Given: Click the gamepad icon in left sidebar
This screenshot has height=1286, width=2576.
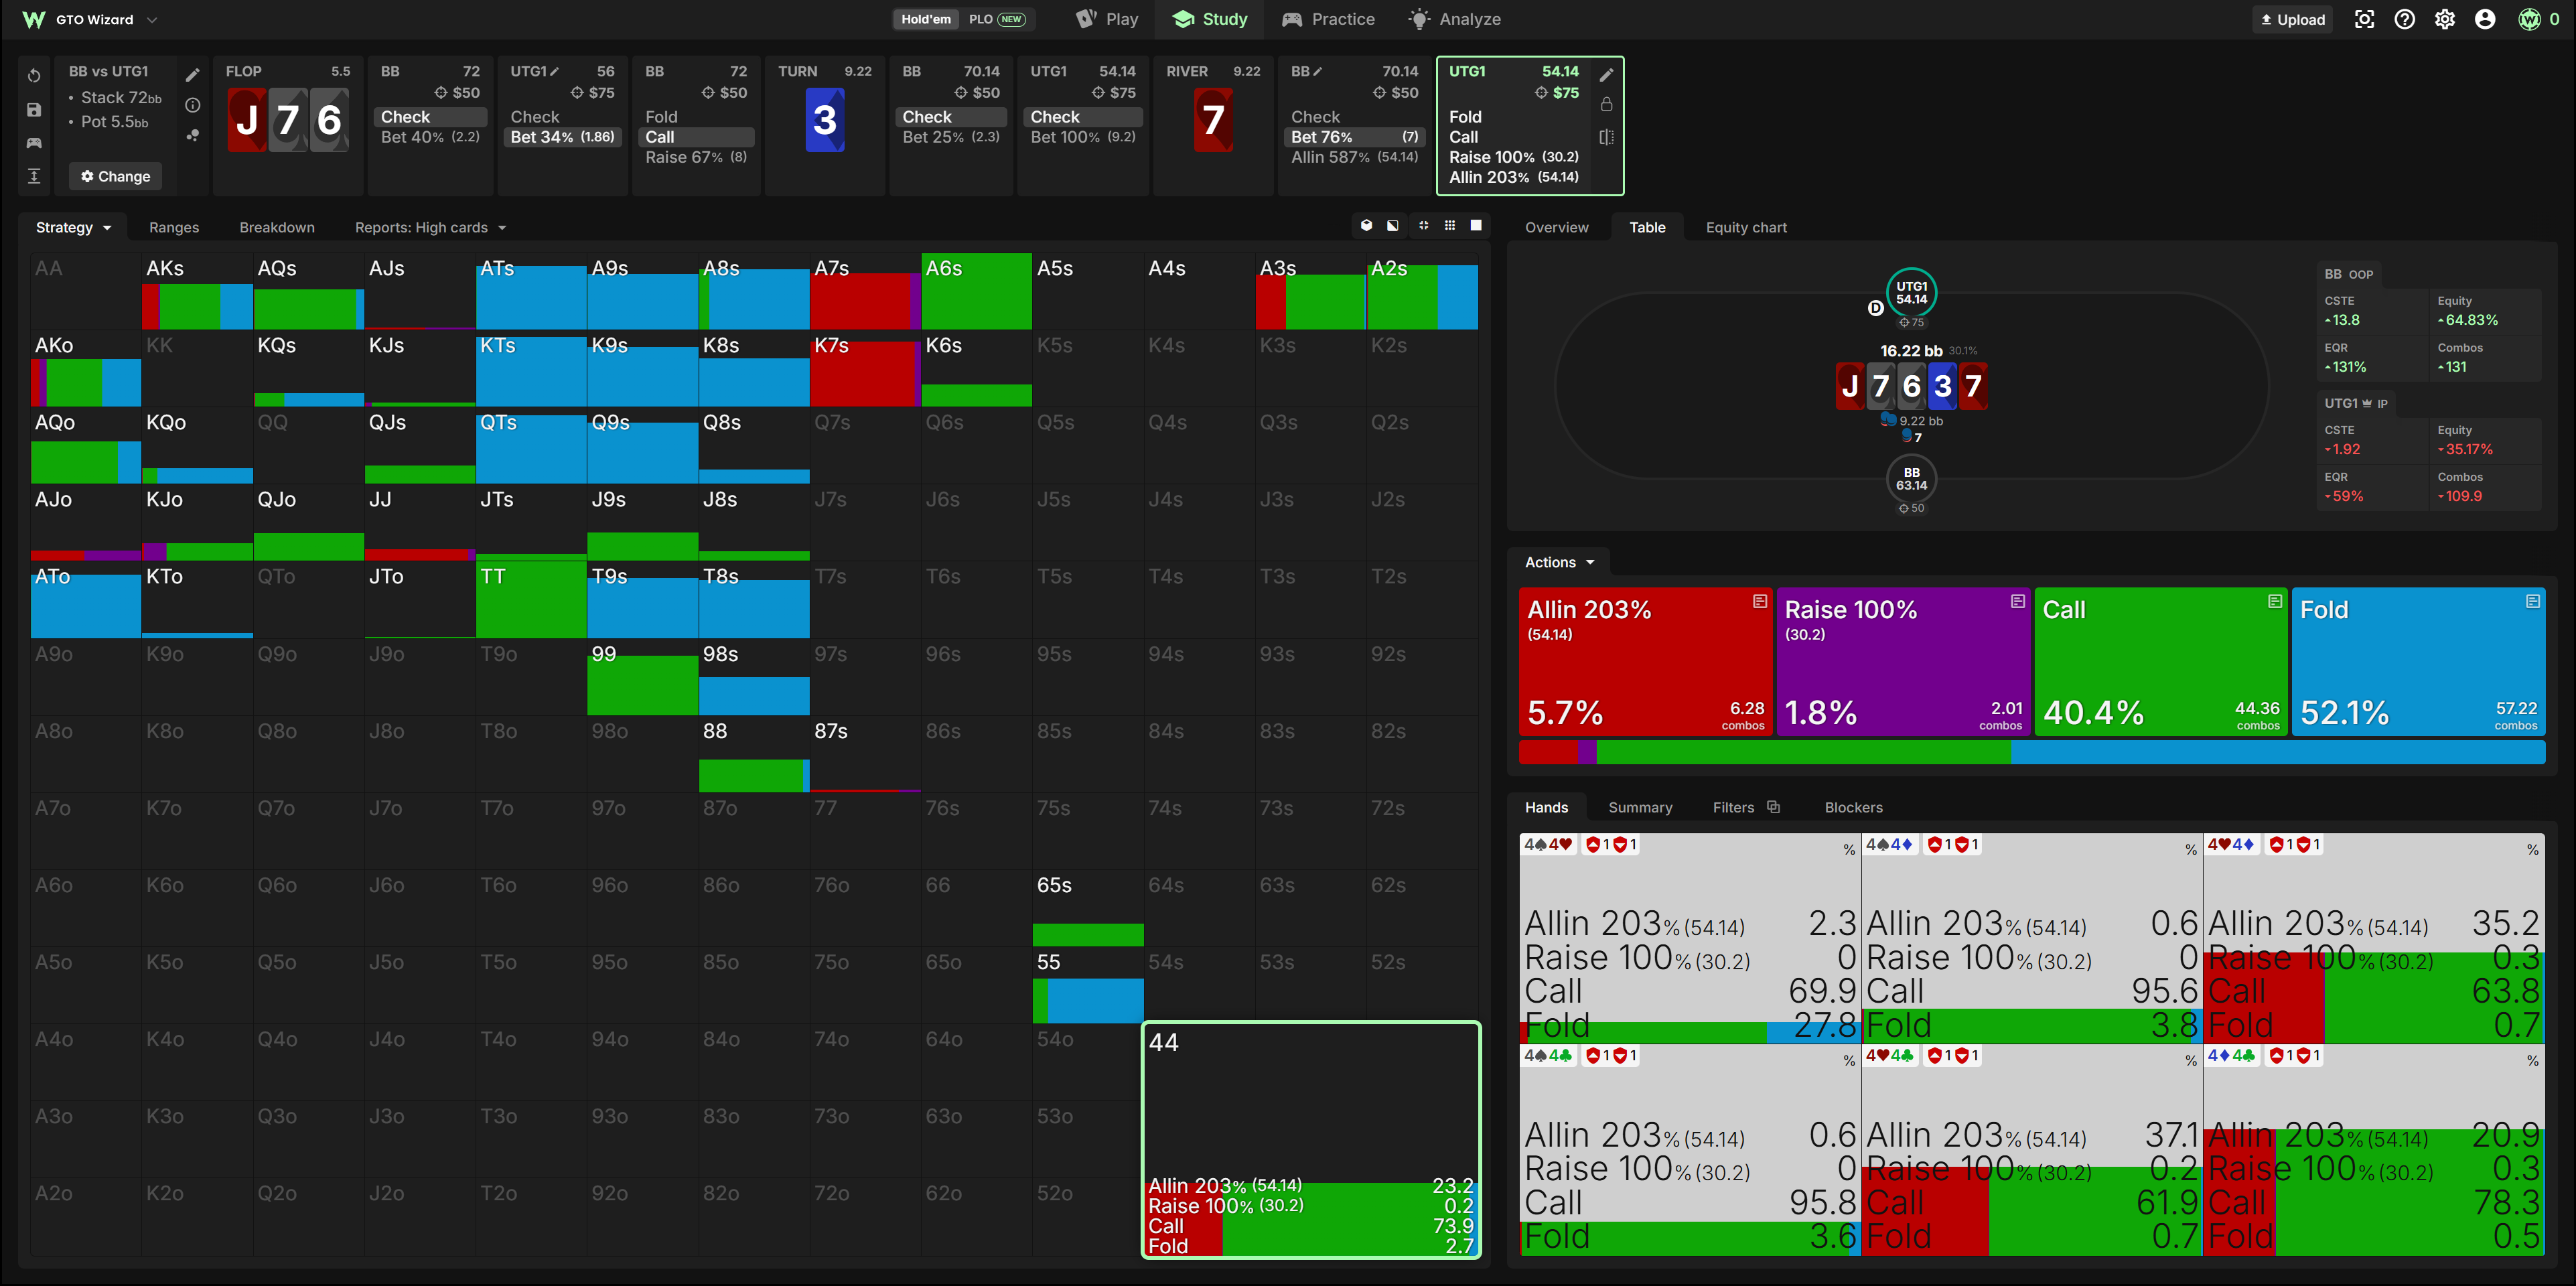Looking at the screenshot, I should [34, 143].
